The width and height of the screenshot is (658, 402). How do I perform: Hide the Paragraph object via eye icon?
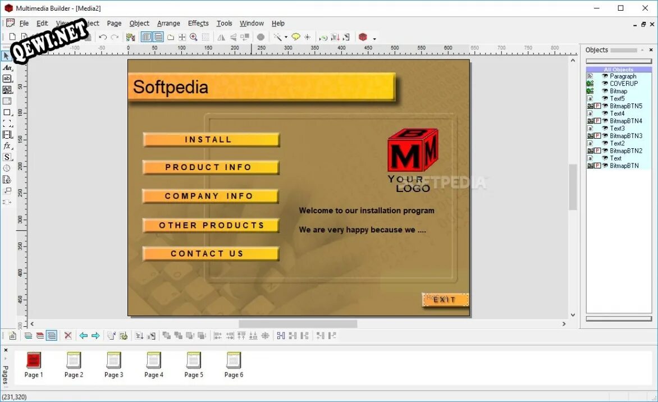point(605,76)
